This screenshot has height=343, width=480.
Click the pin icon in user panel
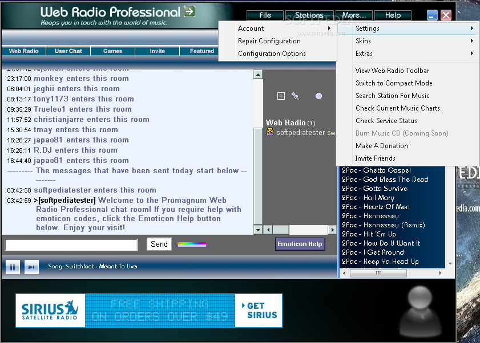tap(295, 96)
